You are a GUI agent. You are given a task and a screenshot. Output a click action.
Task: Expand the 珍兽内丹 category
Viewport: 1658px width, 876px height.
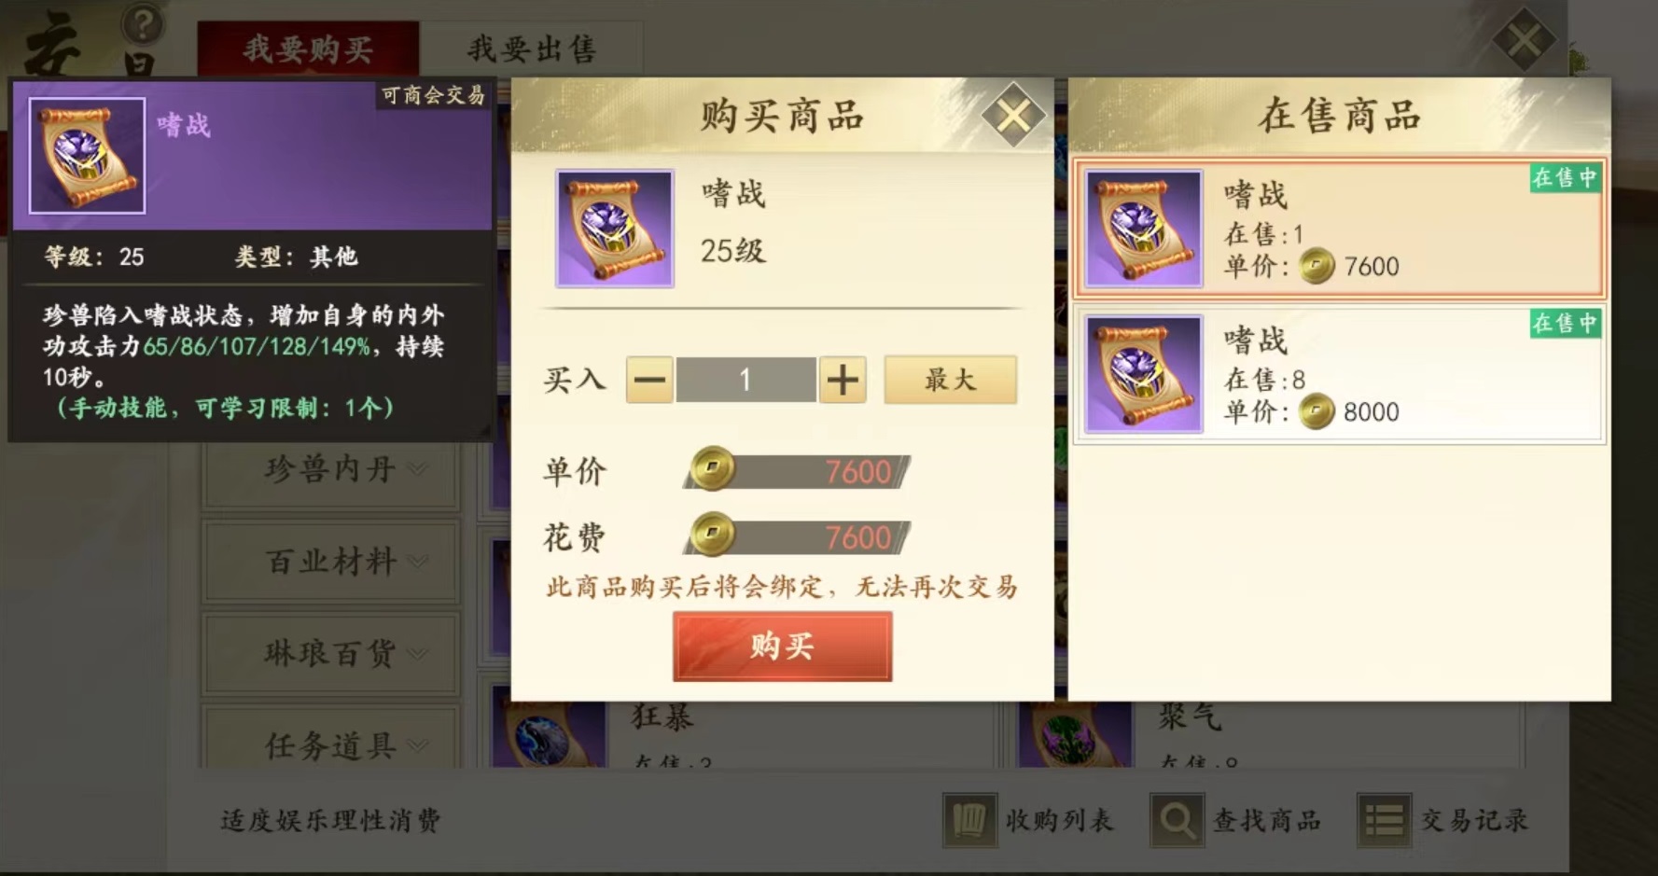pyautogui.click(x=331, y=469)
